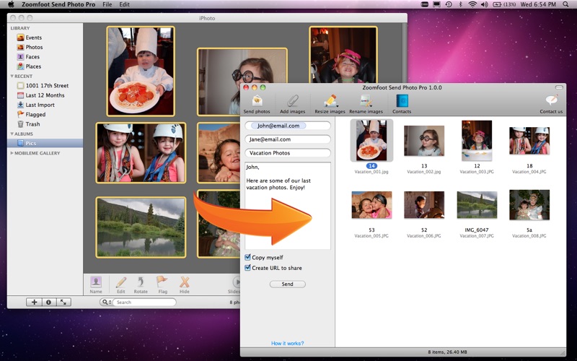The height and width of the screenshot is (361, 577).
Task: Click the John@email.com recipient field
Action: [x=288, y=126]
